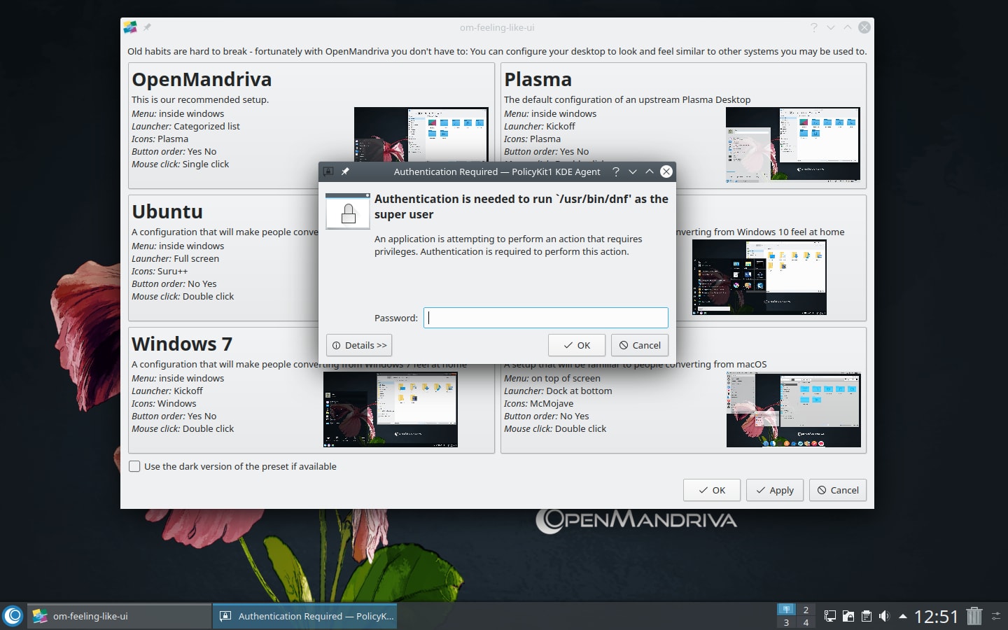Click "Launcher: Full screen" in Ubuntu preset
This screenshot has height=630, width=1008.
click(176, 258)
